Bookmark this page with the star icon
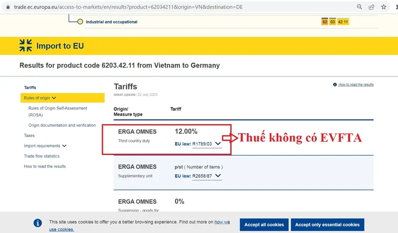 coord(384,7)
